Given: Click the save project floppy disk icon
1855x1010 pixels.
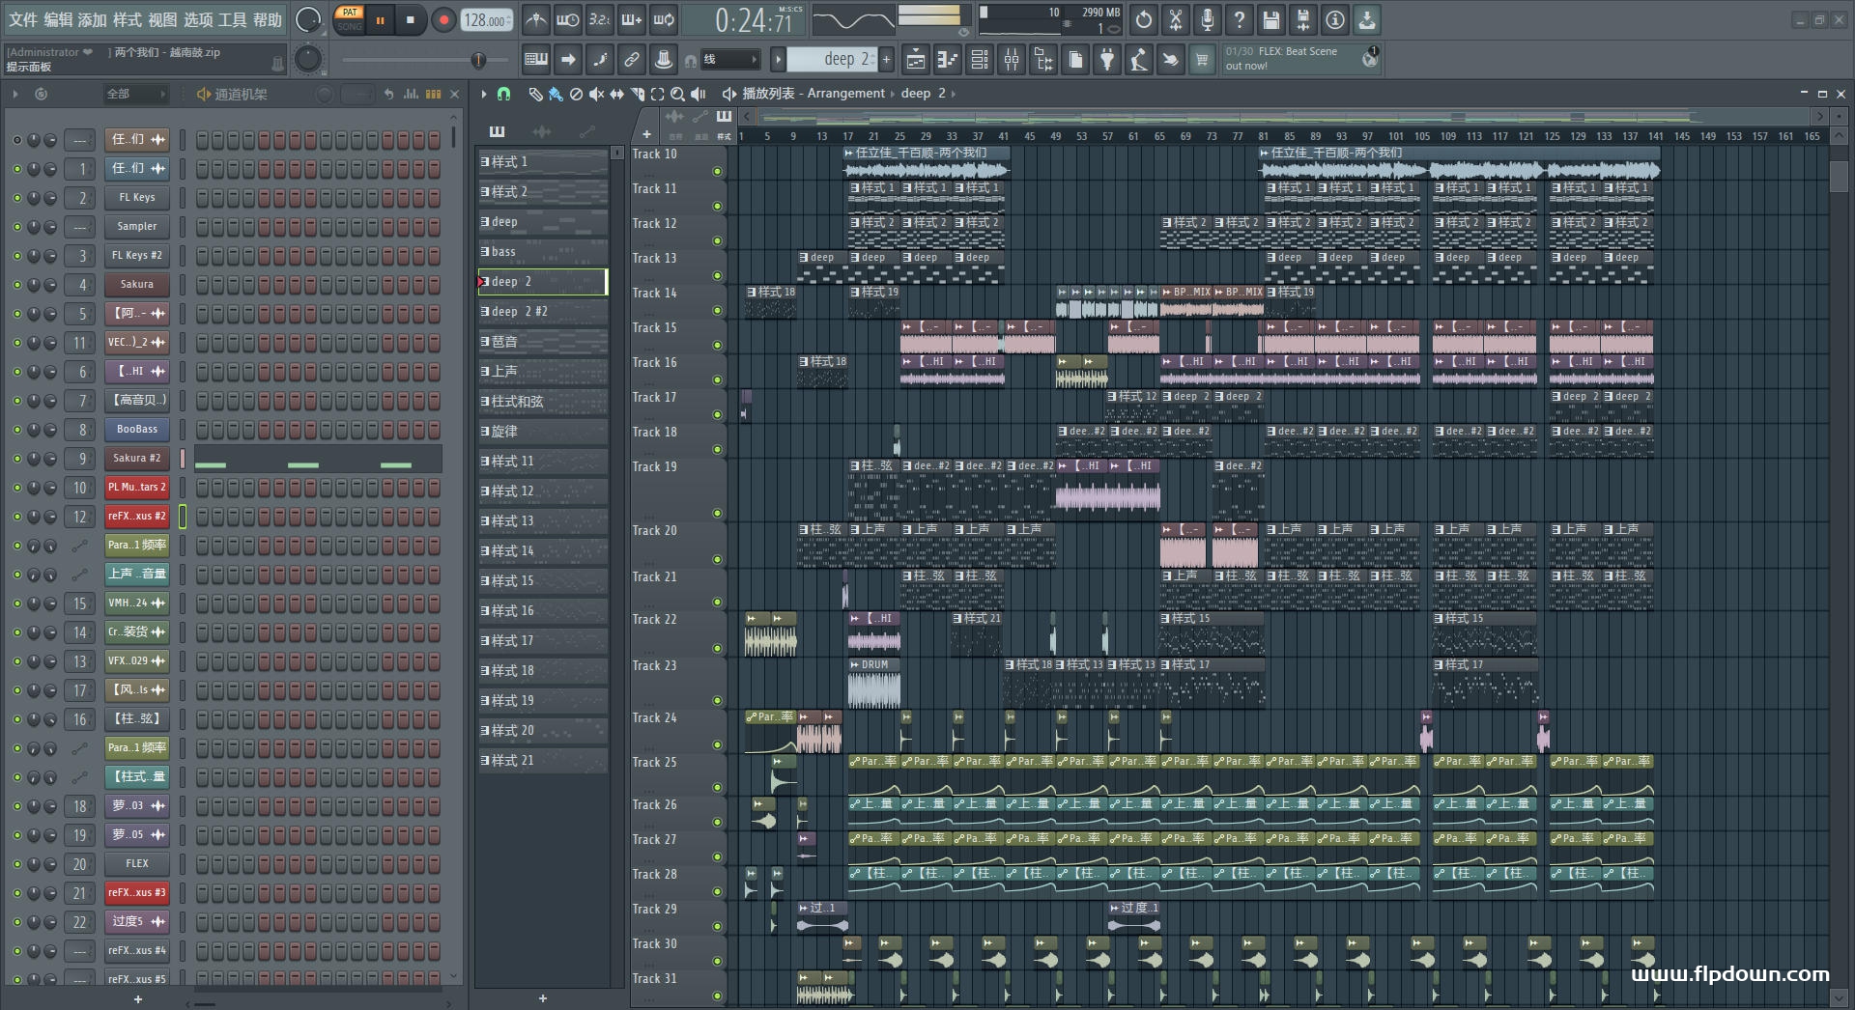Looking at the screenshot, I should tap(1270, 19).
